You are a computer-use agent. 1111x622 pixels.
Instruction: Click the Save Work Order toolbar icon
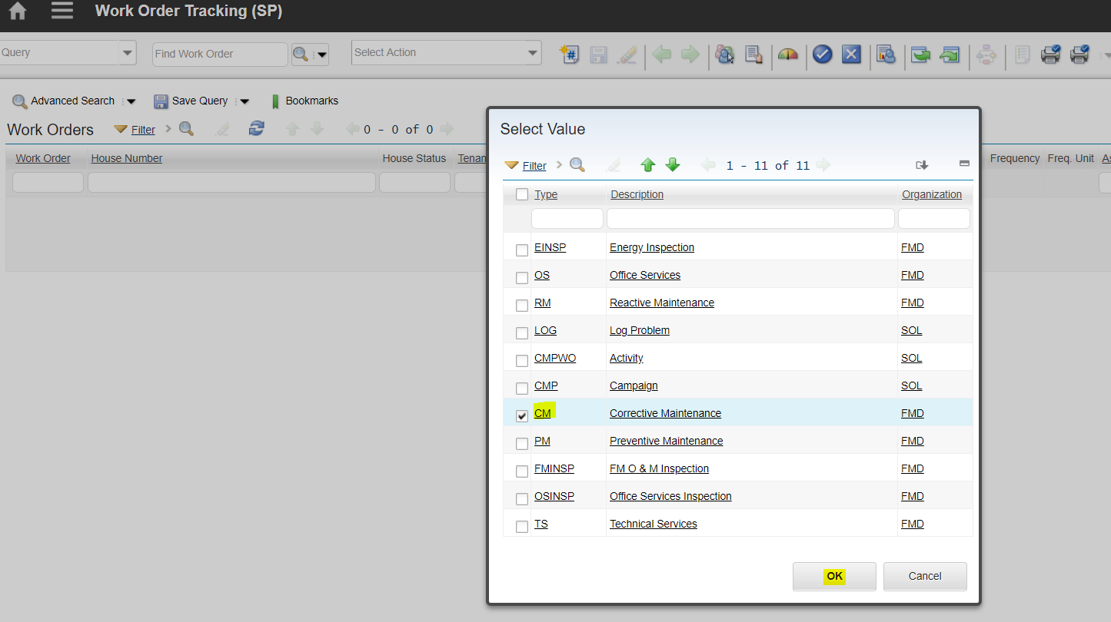598,55
